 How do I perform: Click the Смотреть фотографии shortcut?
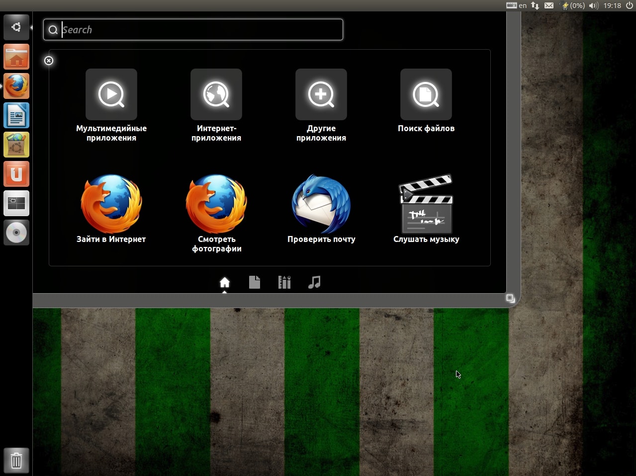[216, 213]
